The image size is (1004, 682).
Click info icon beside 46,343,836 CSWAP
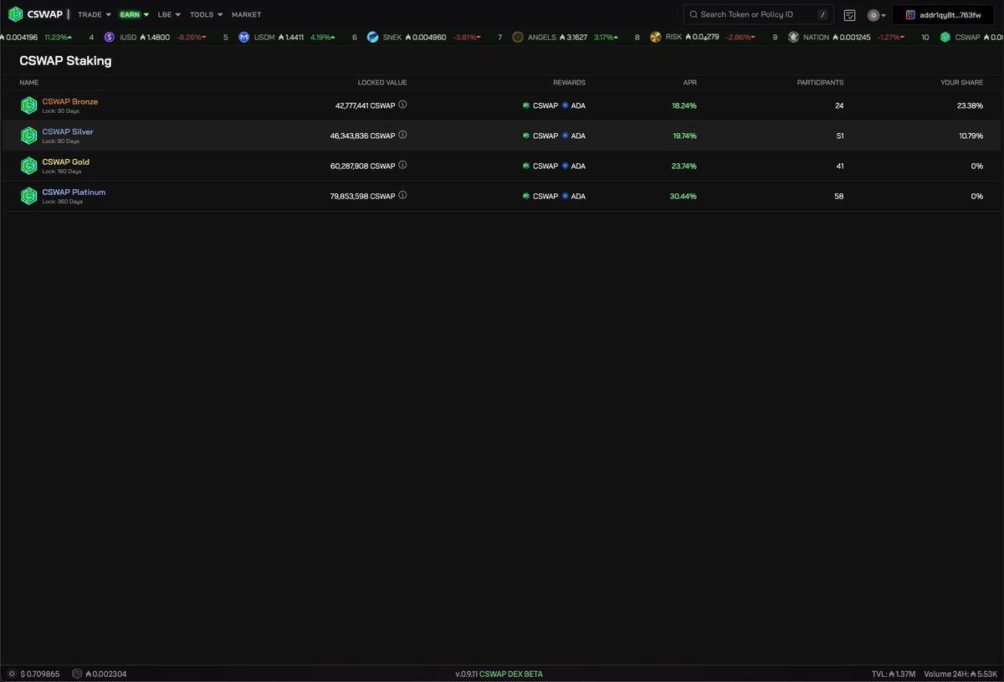click(x=402, y=135)
